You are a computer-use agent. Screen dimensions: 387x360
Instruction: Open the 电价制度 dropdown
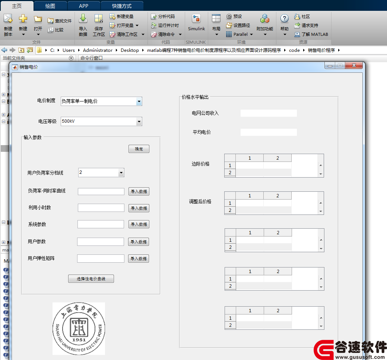[x=139, y=101]
